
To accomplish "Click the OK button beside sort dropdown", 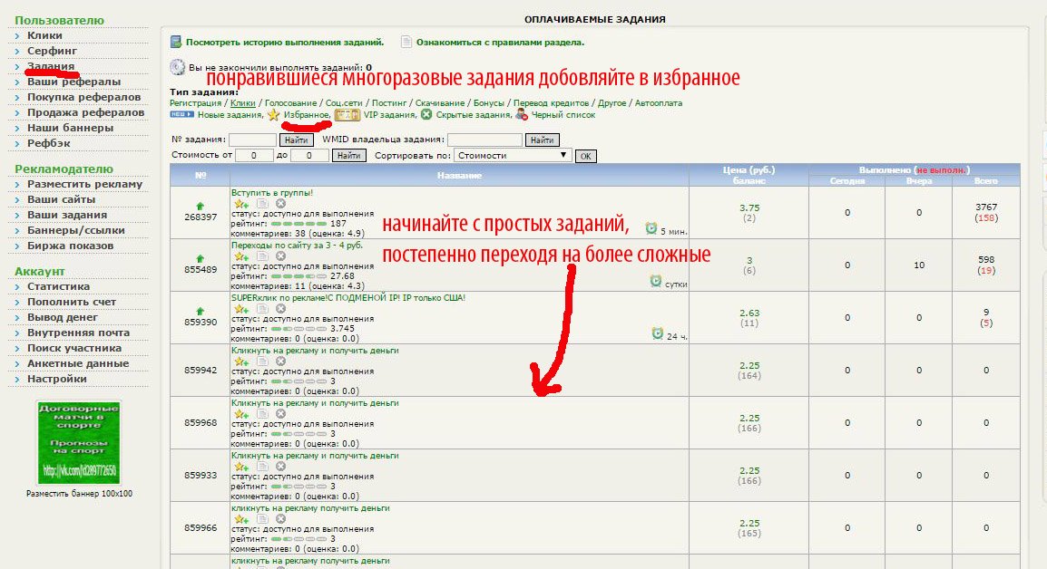I will point(585,156).
